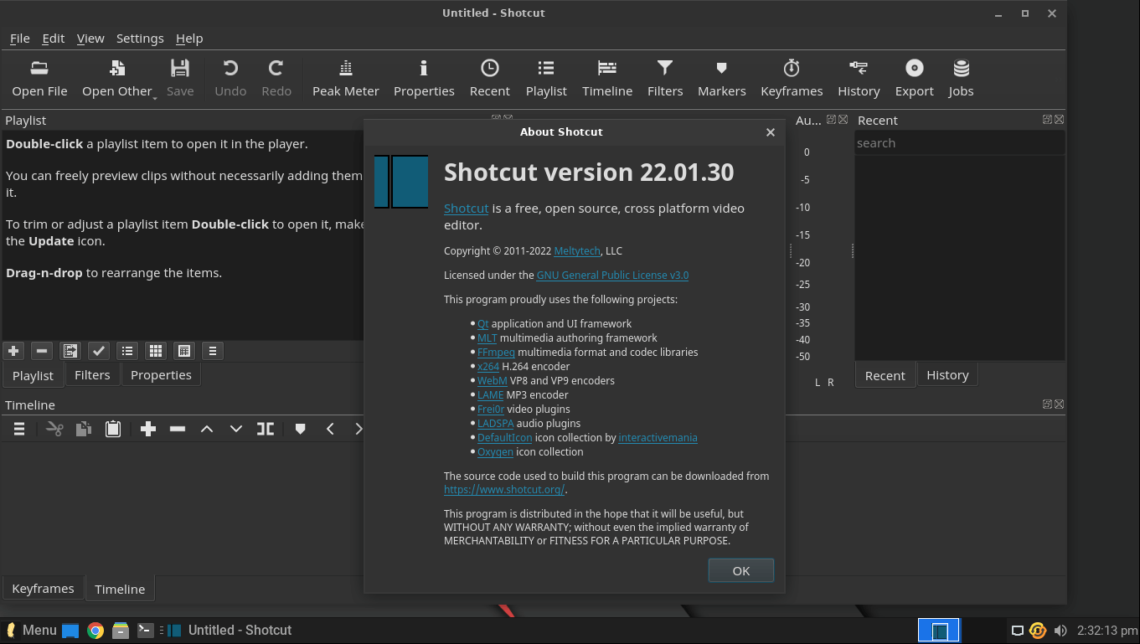
Task: Create a marker on the timeline
Action: click(x=301, y=428)
